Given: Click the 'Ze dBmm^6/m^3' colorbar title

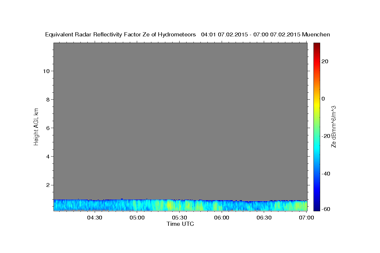Looking at the screenshot, I should click(x=333, y=126).
